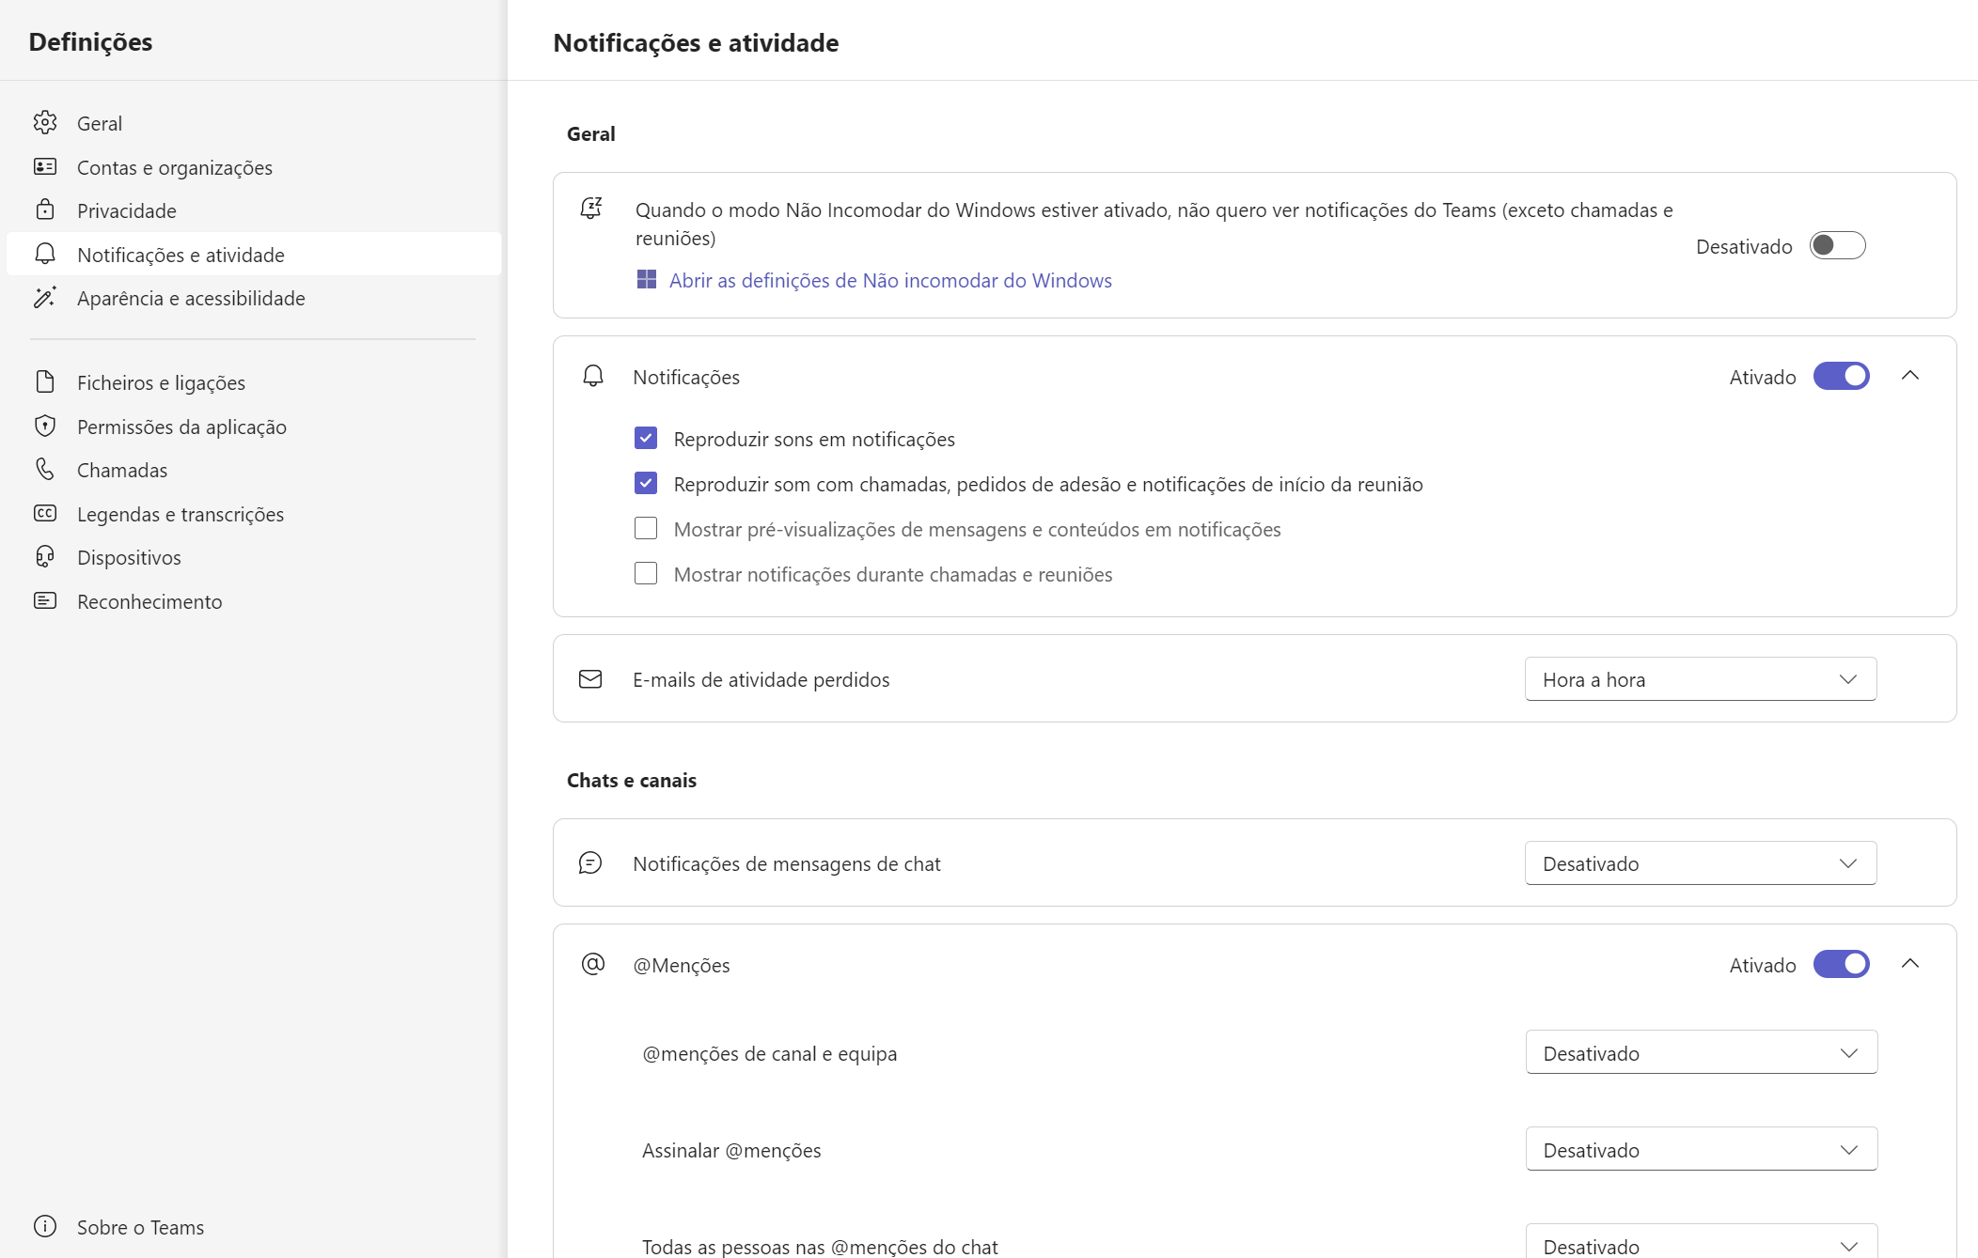Open the Ficheiros e ligações section
The image size is (1978, 1258).
pos(45,382)
